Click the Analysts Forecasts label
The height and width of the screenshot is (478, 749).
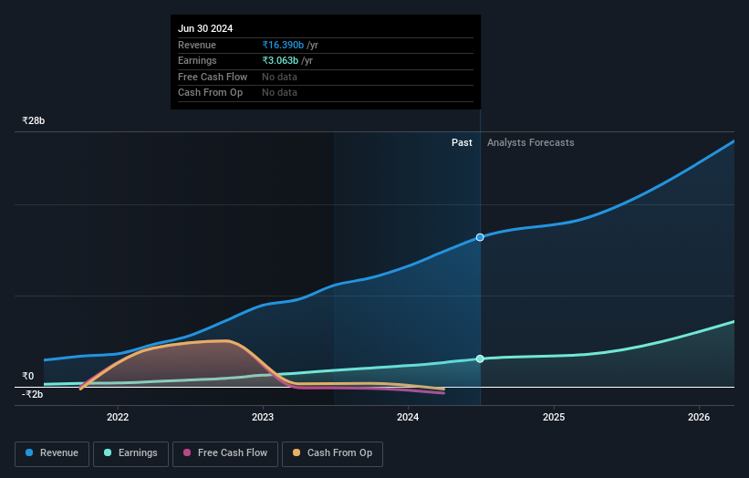pos(531,142)
